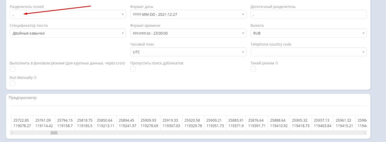386x142 pixels.
Task: Check the Run Manually checkbox
Action: click(x=12, y=83)
